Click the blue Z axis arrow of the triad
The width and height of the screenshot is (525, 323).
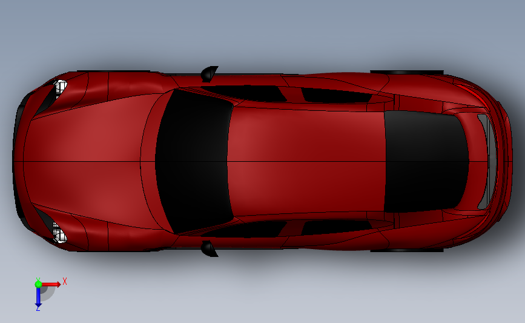[x=38, y=298]
